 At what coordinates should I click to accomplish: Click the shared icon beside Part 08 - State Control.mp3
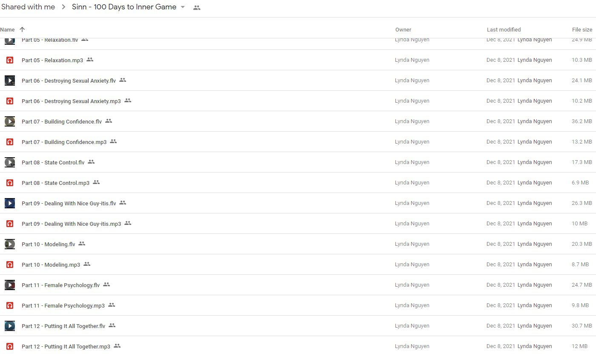pyautogui.click(x=96, y=182)
